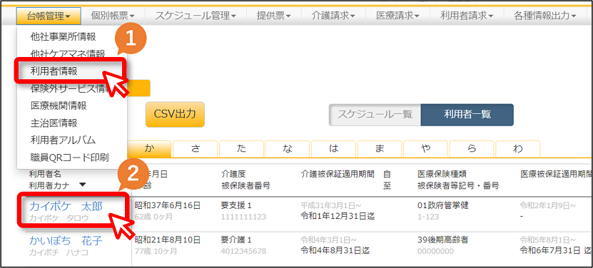Viewport: 593px width, 268px height.
Task: Open the 台帳管理 dropdown menu
Action: pos(49,16)
